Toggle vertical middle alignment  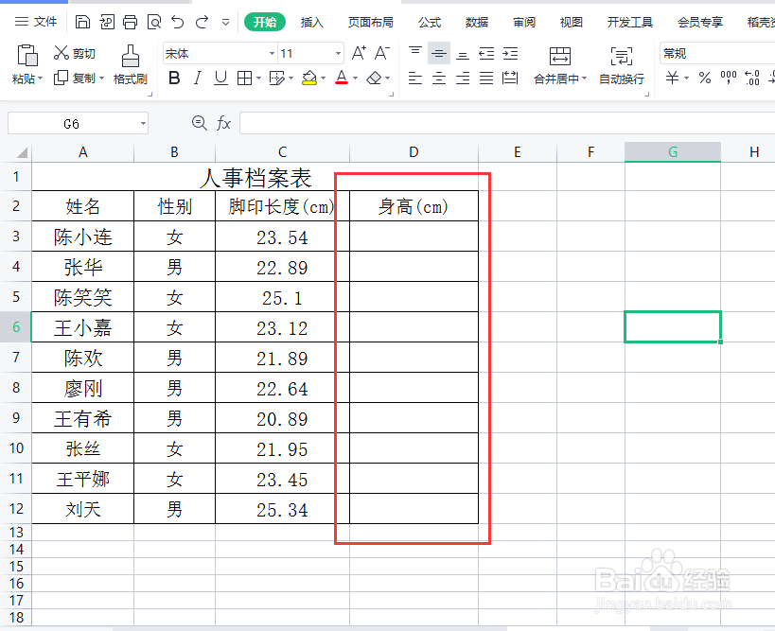[x=439, y=53]
